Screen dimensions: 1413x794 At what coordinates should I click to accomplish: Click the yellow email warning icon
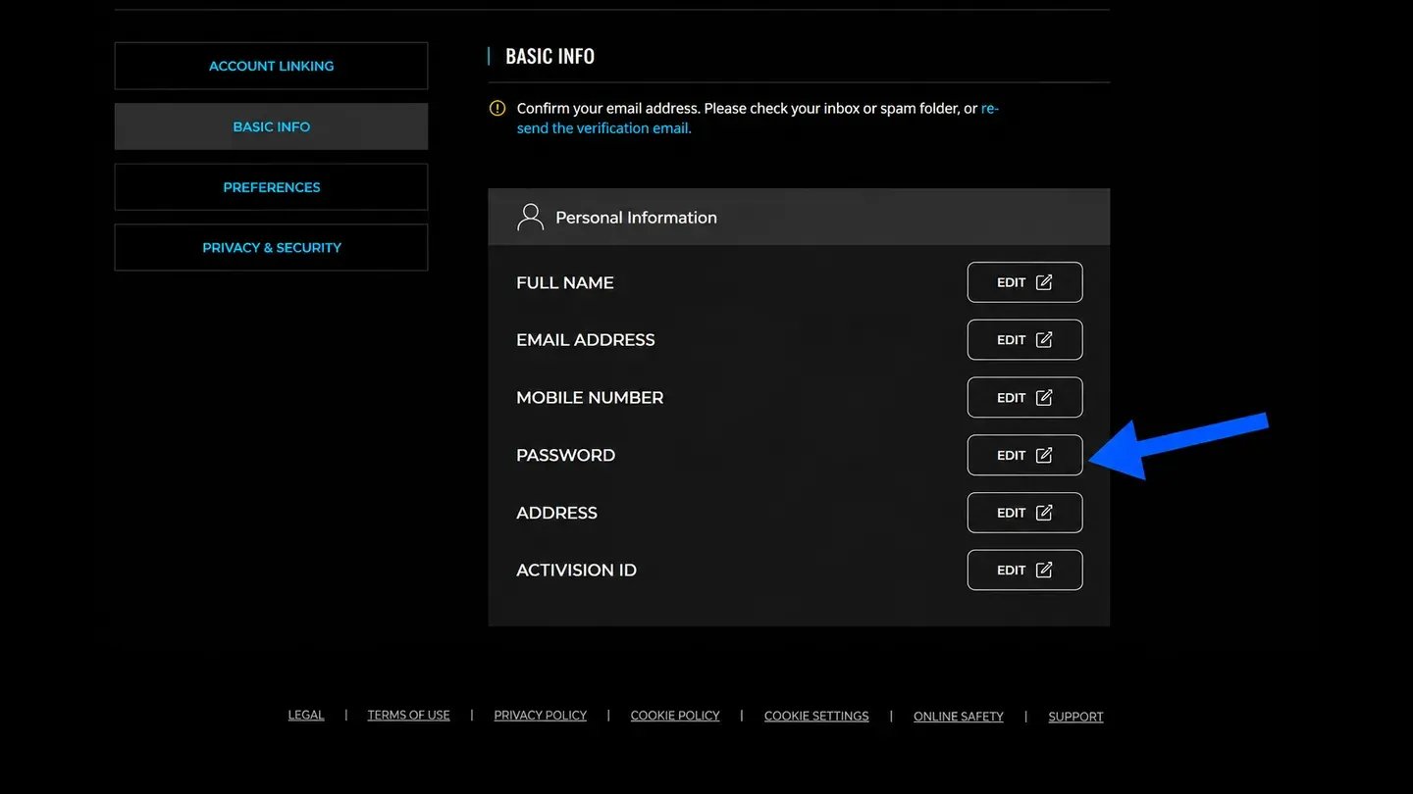(x=497, y=109)
